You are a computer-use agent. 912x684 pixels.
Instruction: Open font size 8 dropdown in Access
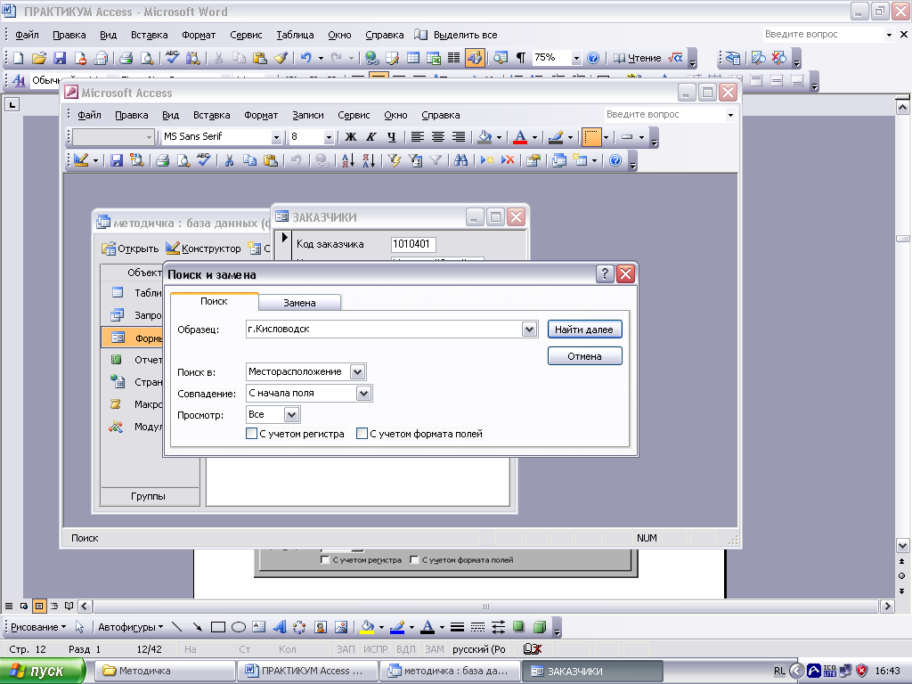(329, 137)
